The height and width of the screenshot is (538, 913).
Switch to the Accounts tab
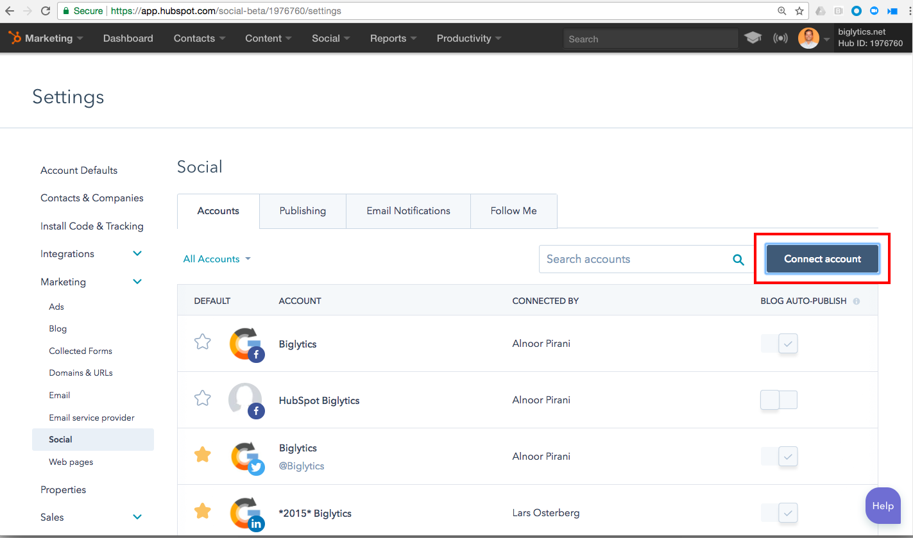218,211
